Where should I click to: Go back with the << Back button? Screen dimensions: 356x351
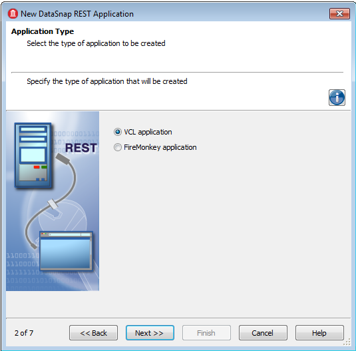(x=94, y=332)
